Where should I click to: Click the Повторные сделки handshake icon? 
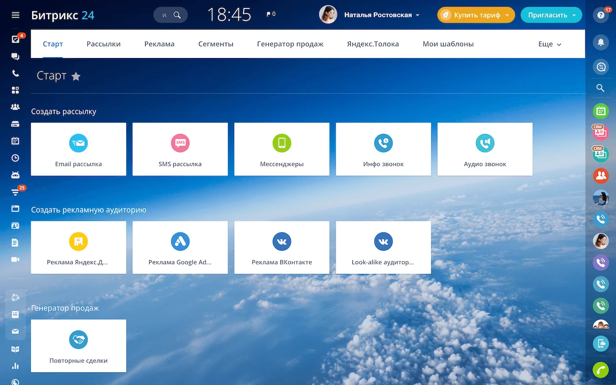78,340
